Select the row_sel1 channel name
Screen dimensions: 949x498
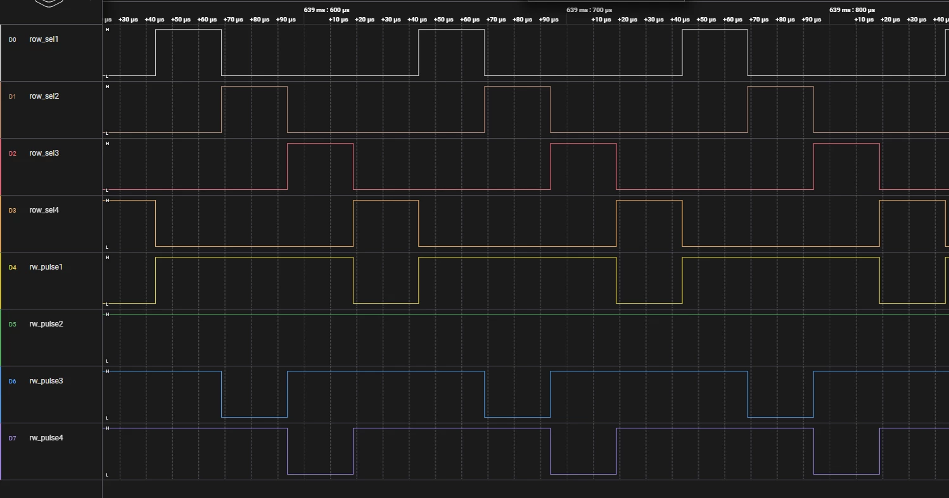[44, 39]
